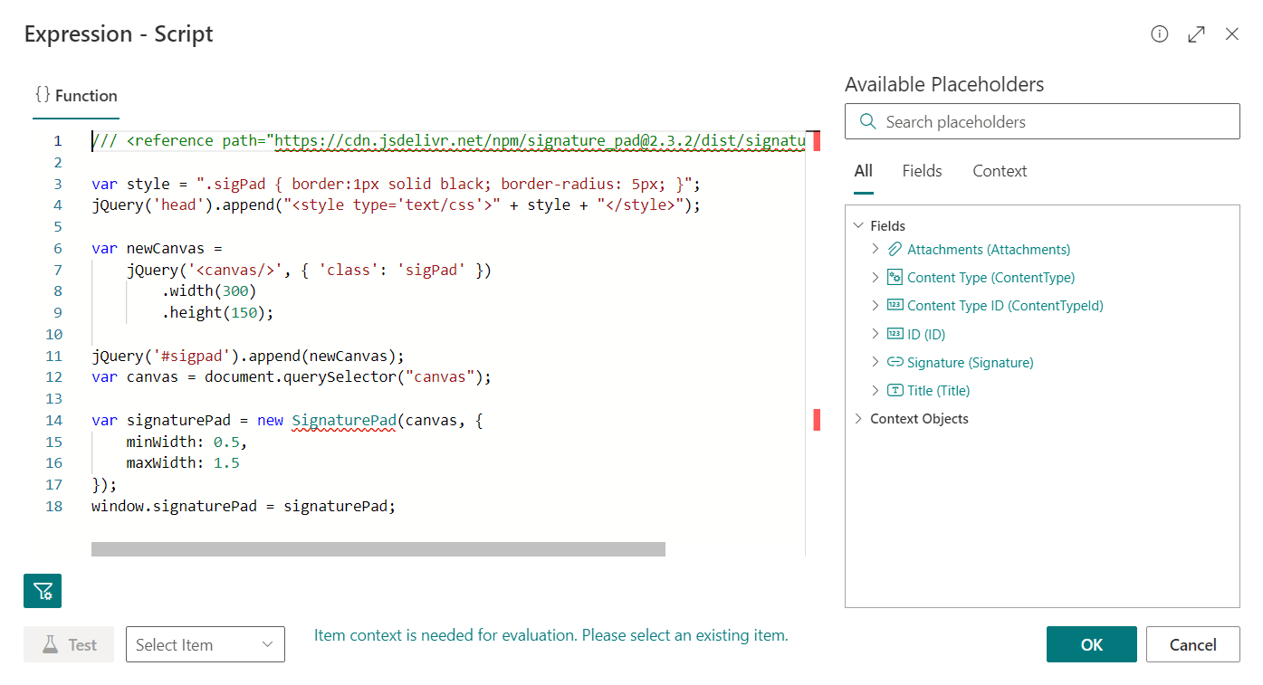The image size is (1263, 685).
Task: Expand the Content Type ID field
Action: point(875,306)
